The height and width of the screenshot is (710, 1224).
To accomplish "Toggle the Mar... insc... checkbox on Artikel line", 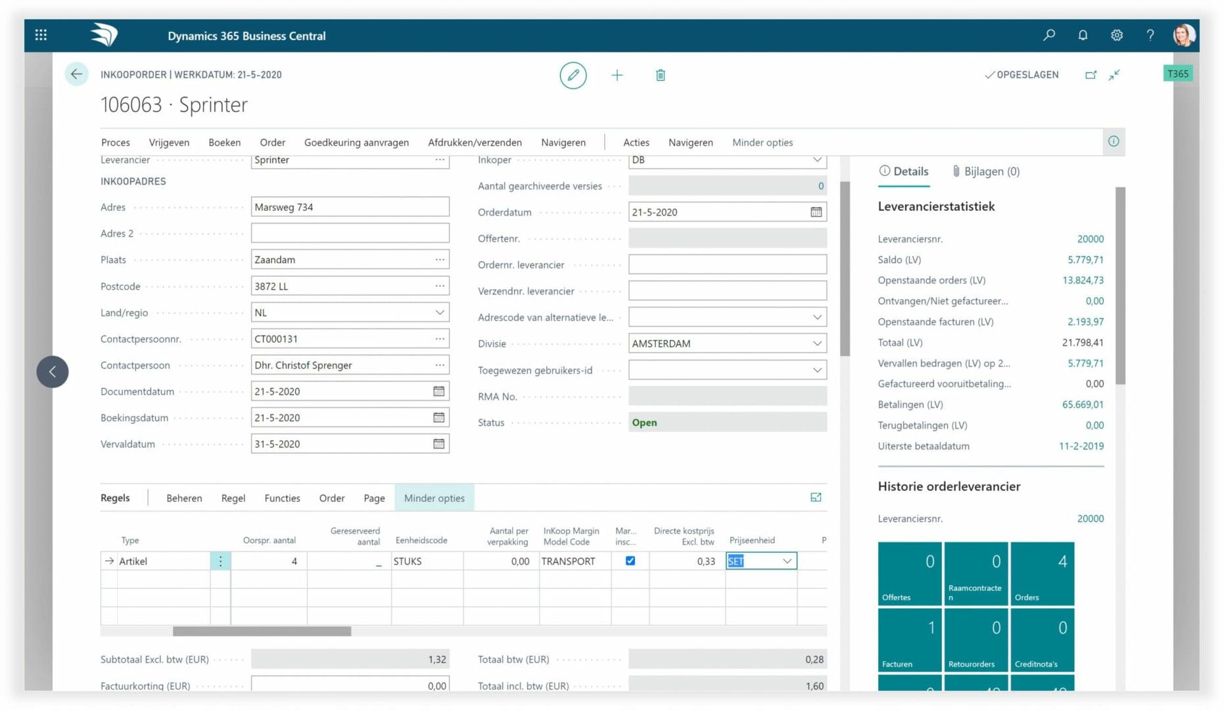I will (630, 561).
